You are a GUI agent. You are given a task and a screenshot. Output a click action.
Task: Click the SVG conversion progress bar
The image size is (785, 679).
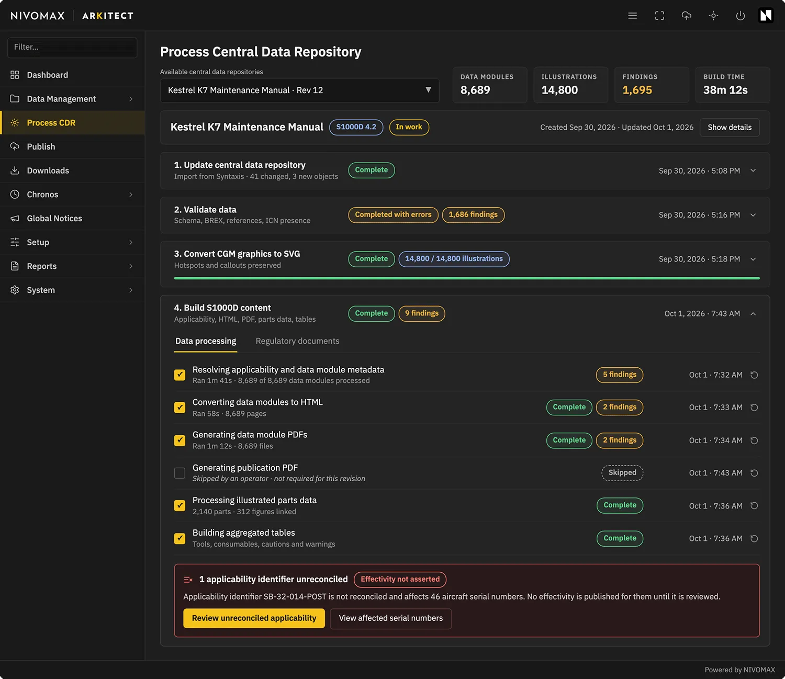467,278
